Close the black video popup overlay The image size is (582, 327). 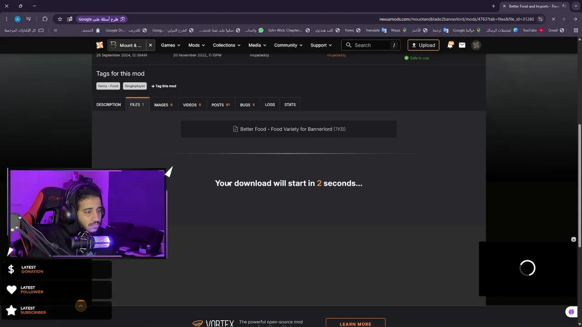tap(573, 239)
